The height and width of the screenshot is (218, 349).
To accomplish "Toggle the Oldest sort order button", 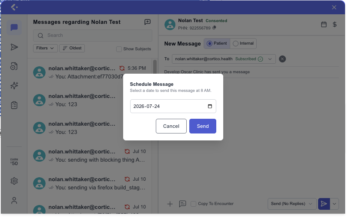I will 72,48.
